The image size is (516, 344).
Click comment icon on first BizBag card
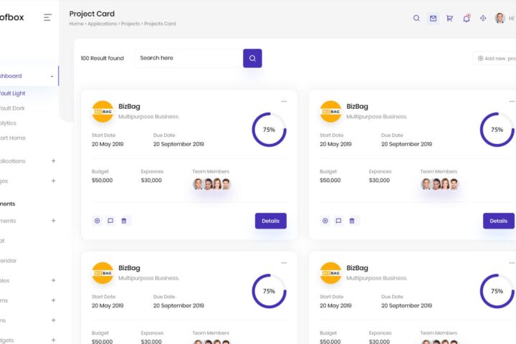coord(110,221)
